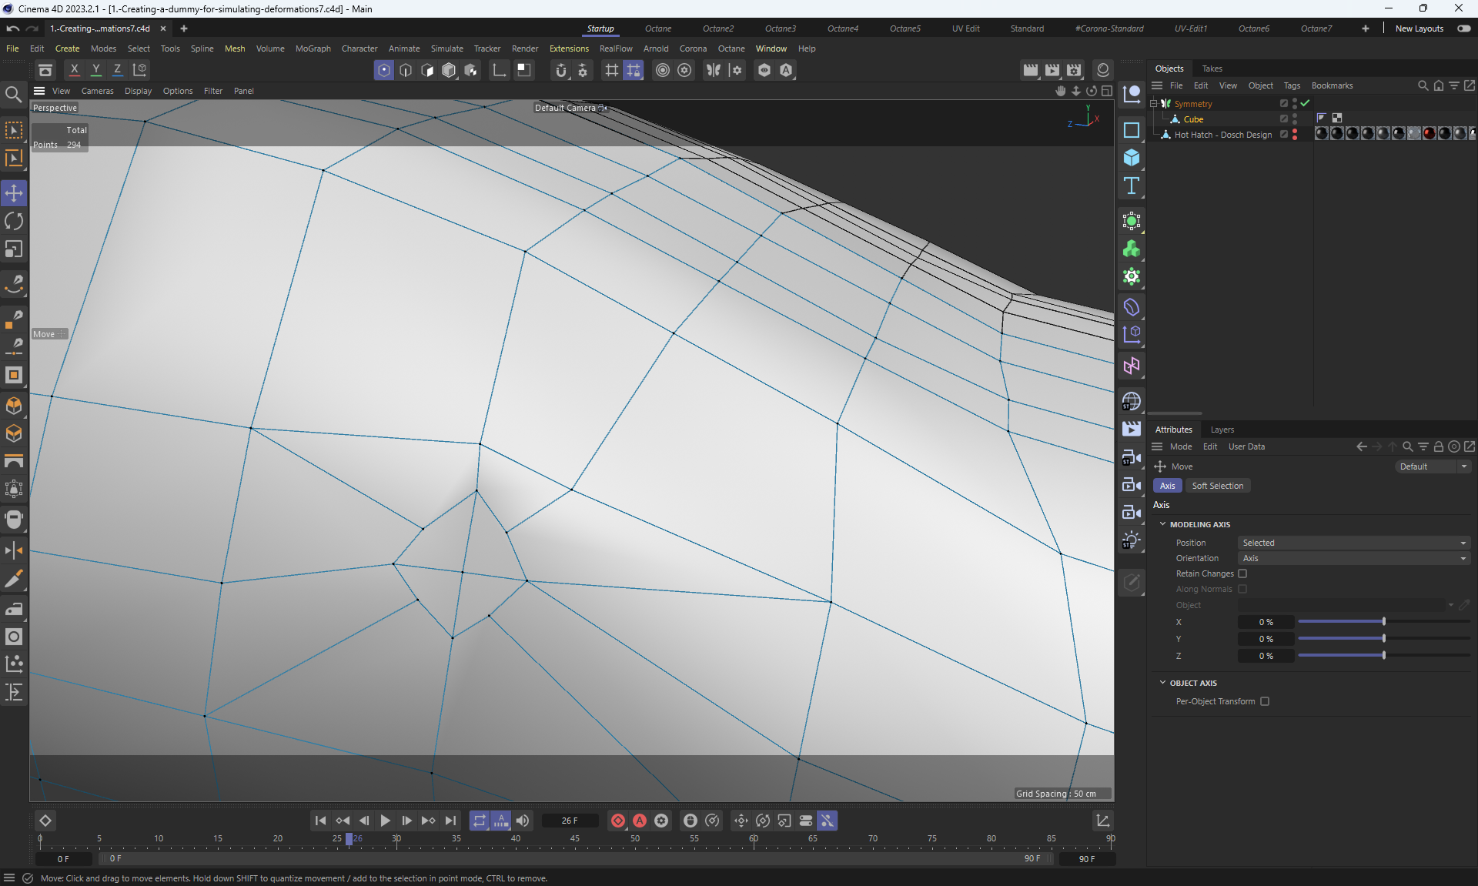Viewport: 1478px width, 886px height.
Task: Enable Per-Object Transform checkbox
Action: coord(1265,701)
